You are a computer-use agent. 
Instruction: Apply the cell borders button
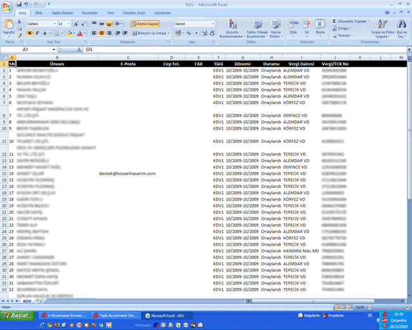coord(57,33)
